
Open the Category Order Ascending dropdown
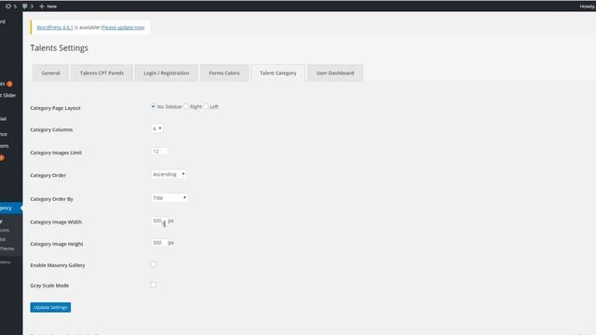169,174
